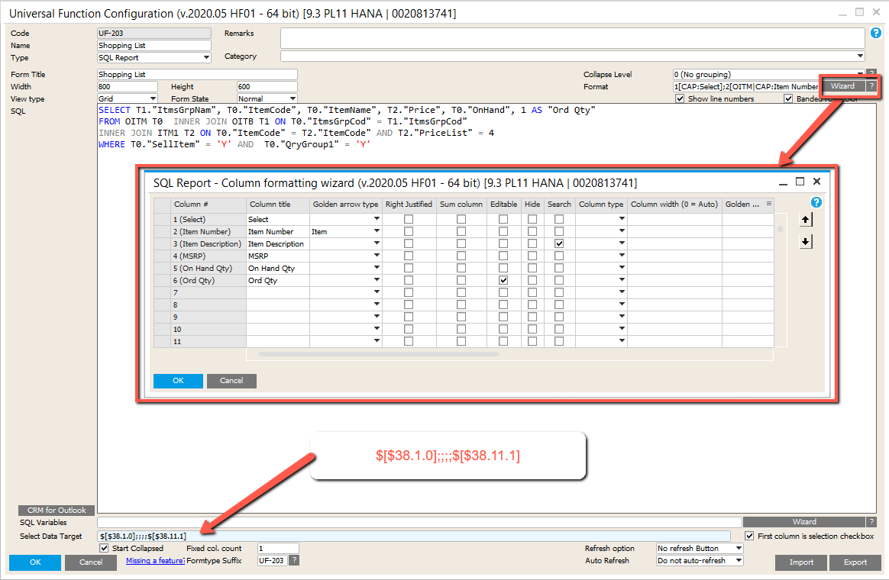Click question mark next to SQL Variables Wizard
Image resolution: width=889 pixels, height=580 pixels.
coord(872,522)
